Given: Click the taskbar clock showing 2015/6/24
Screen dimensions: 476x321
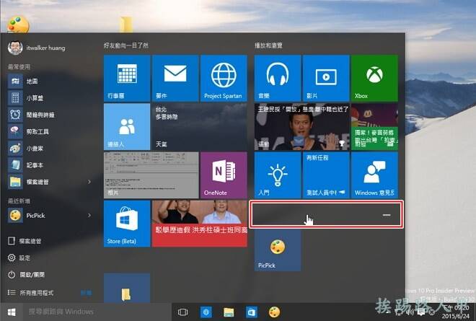Looking at the screenshot, I should click(455, 312).
